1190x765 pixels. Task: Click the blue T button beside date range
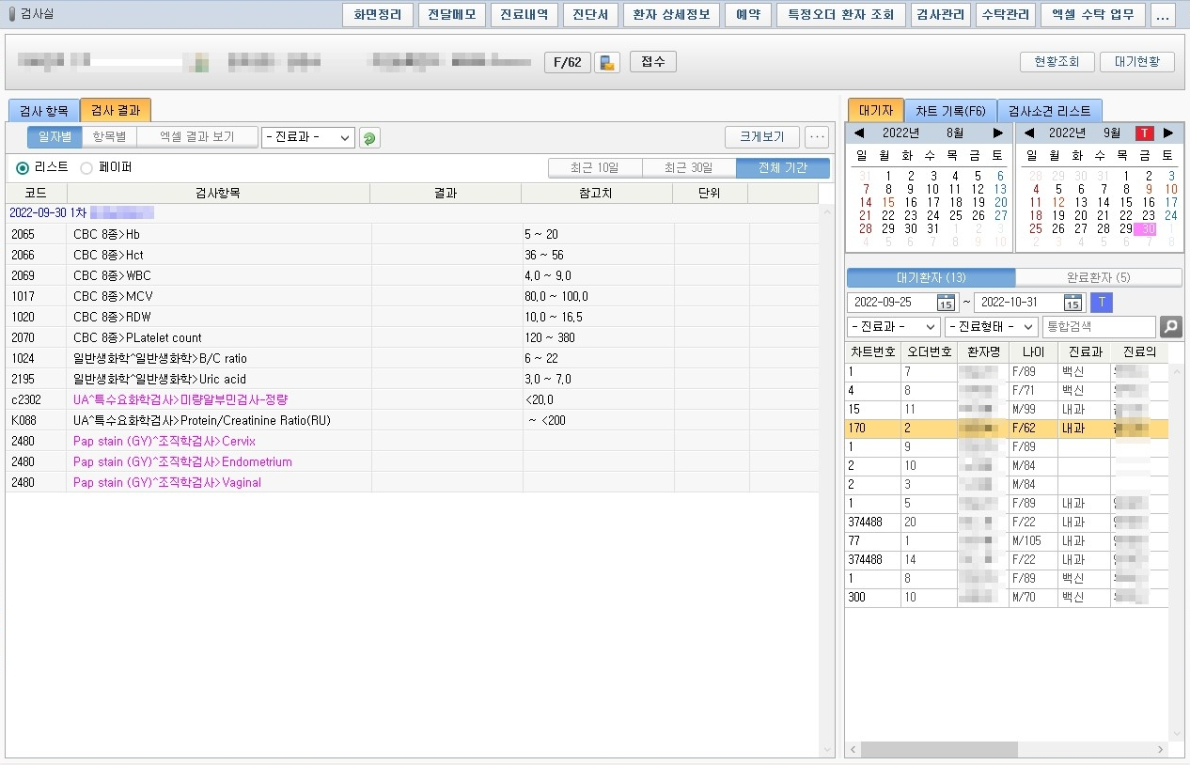coord(1101,303)
